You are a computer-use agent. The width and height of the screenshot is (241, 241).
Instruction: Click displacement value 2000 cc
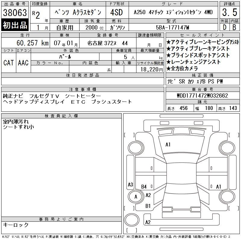(94, 27)
